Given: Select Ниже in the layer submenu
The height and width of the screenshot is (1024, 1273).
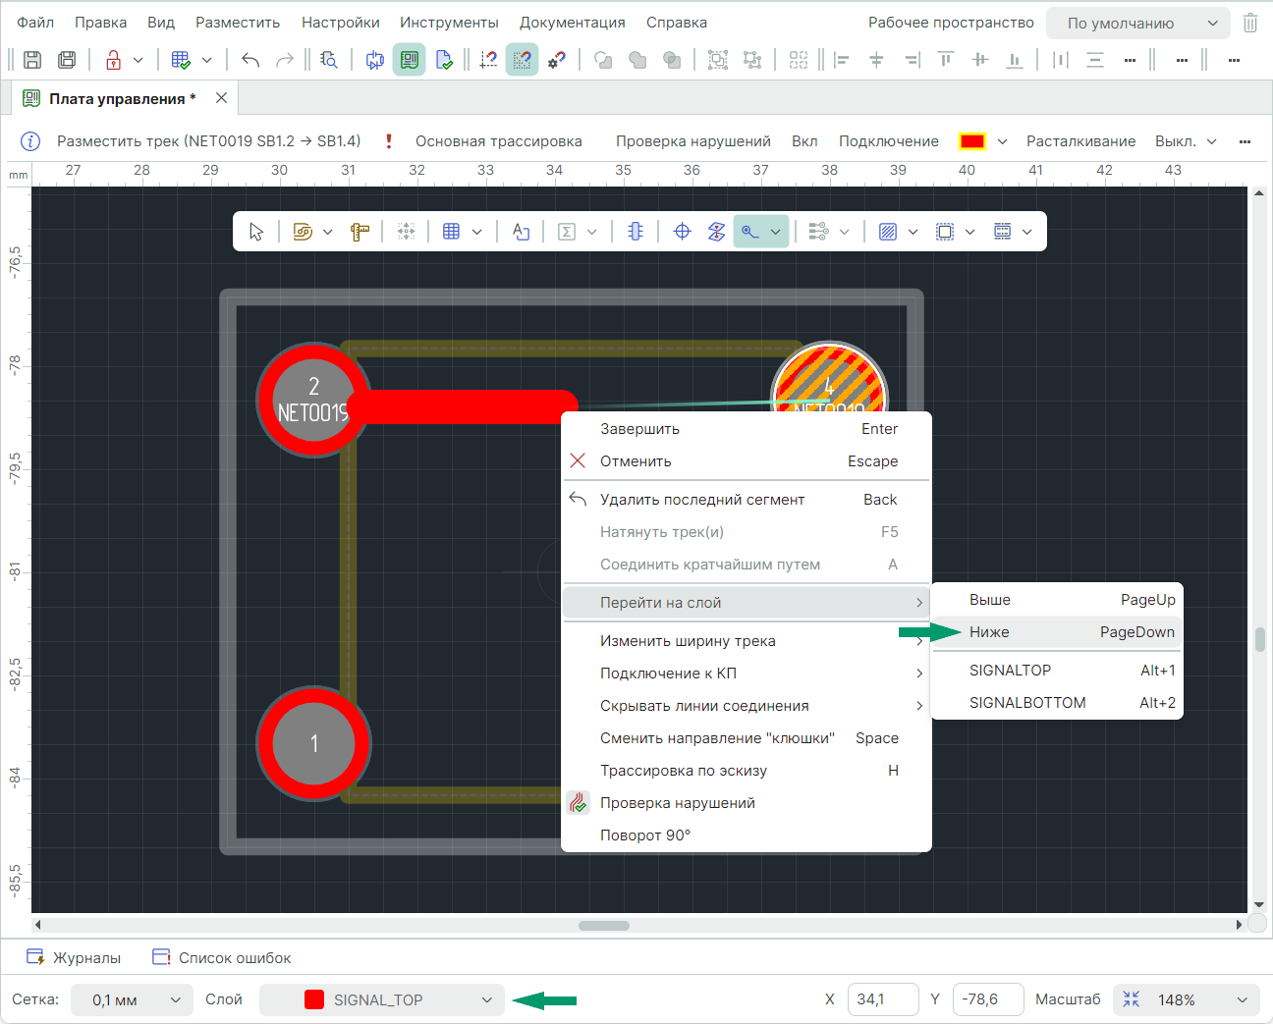Looking at the screenshot, I should (x=989, y=632).
